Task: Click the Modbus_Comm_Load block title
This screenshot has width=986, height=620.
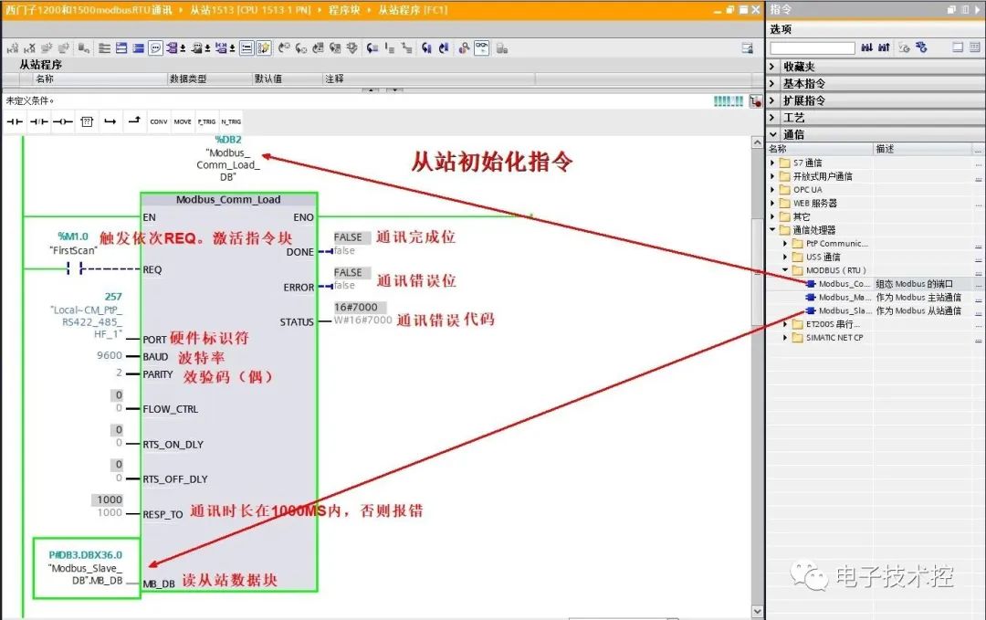Action: point(228,199)
